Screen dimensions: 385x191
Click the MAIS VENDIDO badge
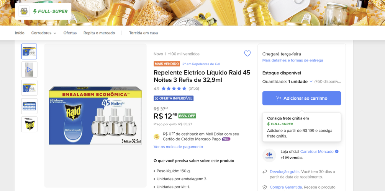(x=167, y=64)
